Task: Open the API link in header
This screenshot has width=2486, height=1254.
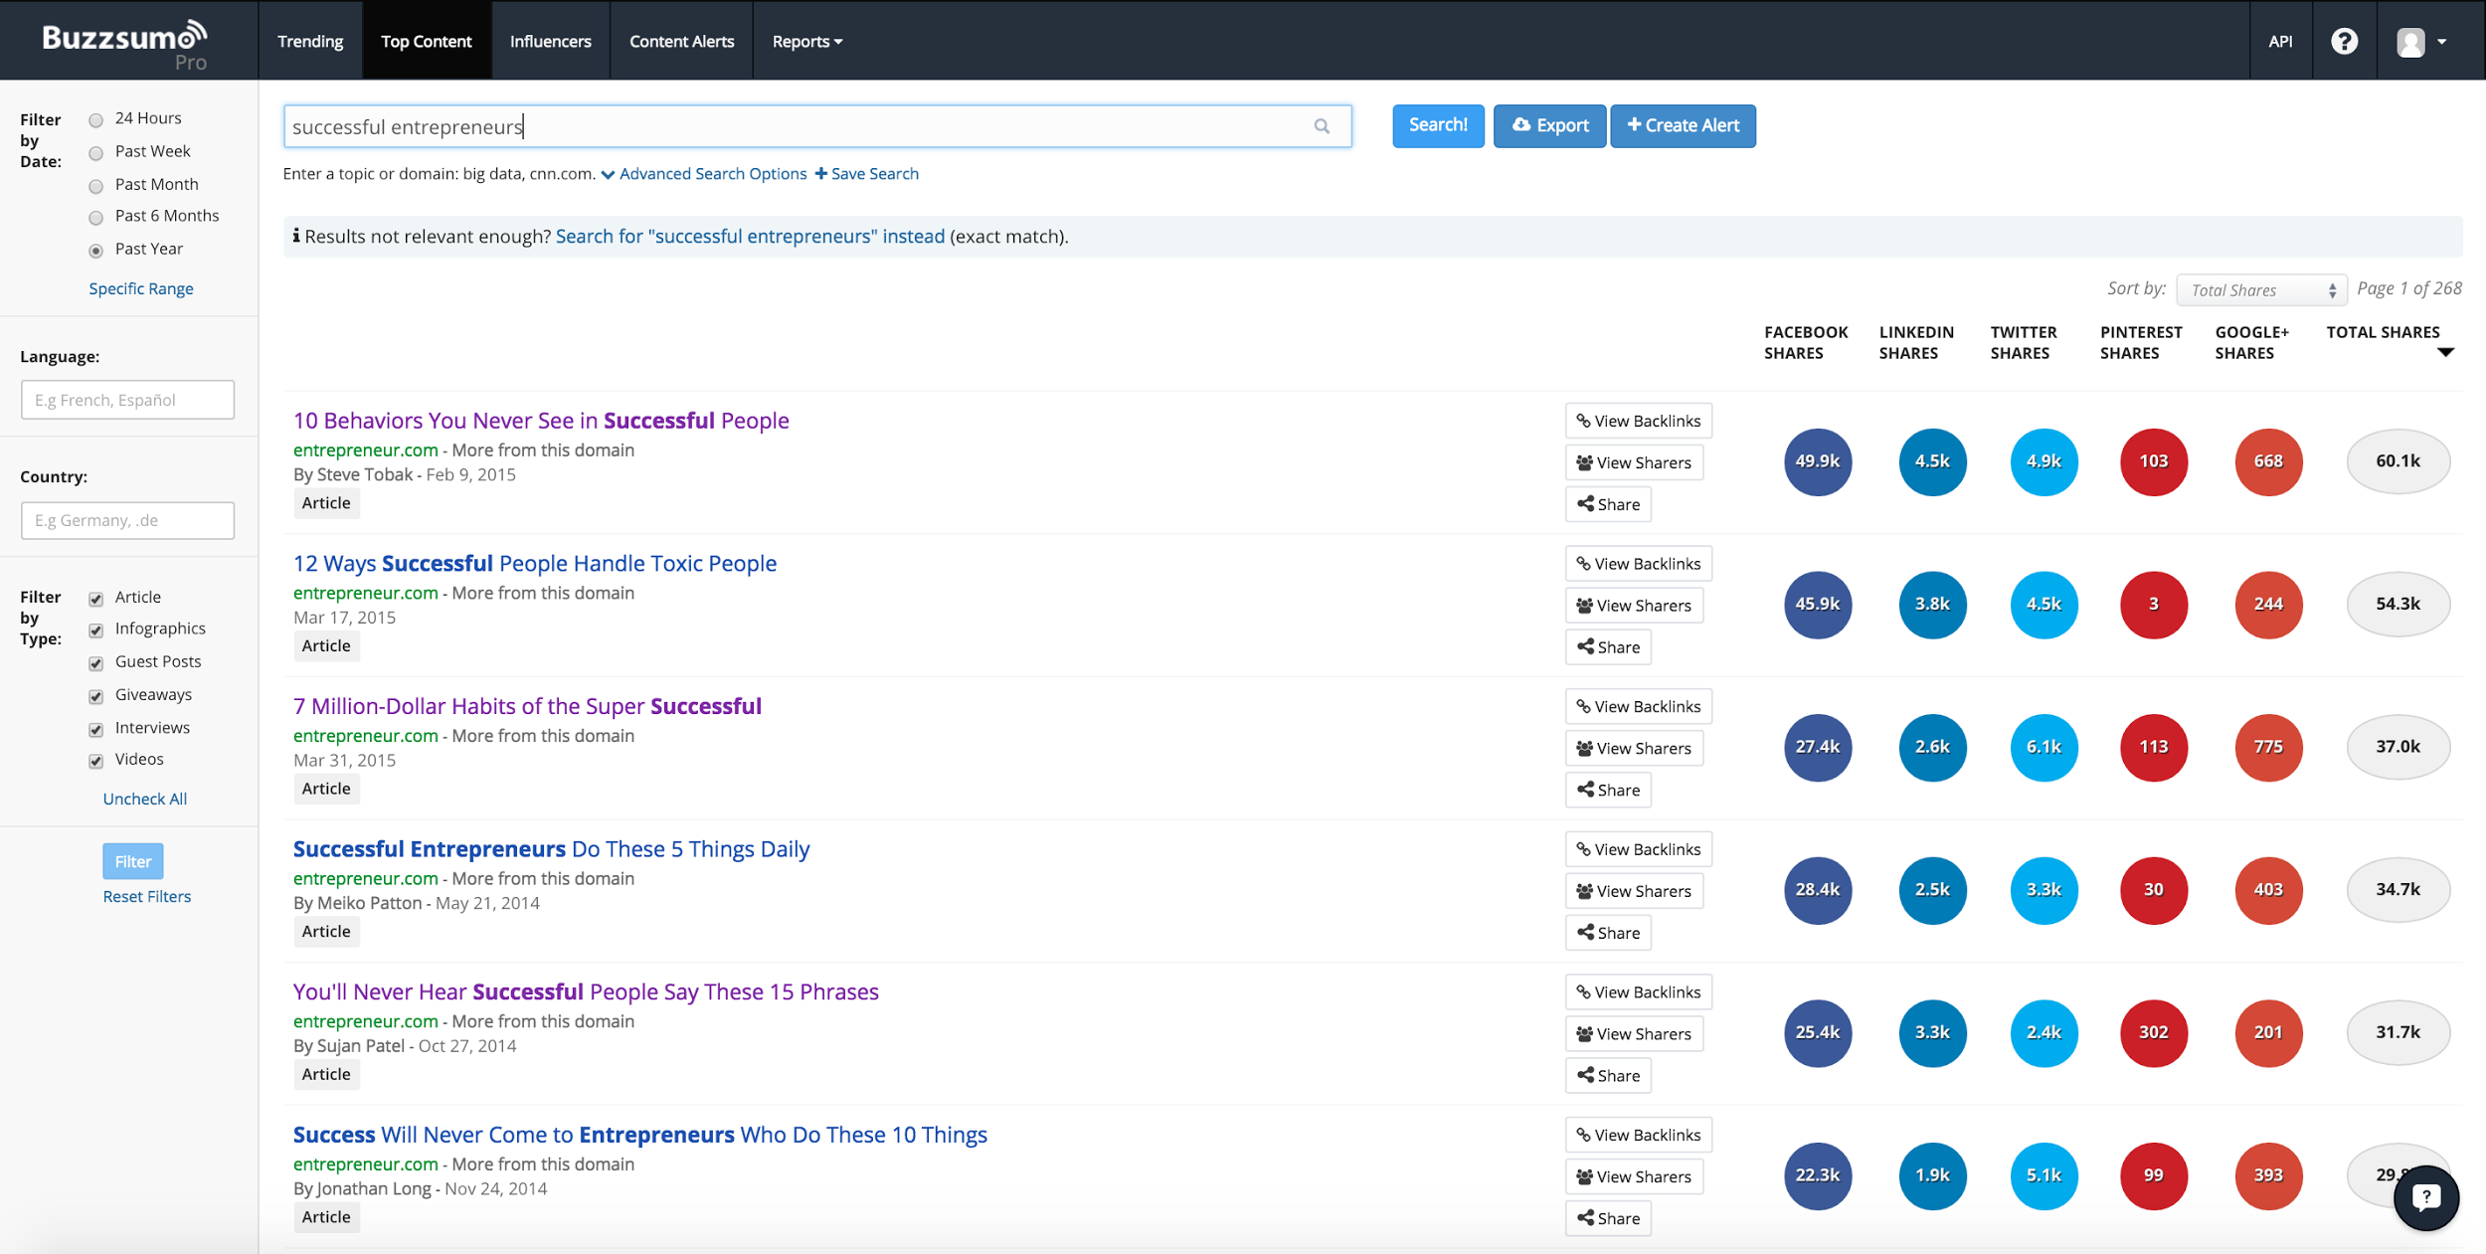Action: [x=2280, y=41]
